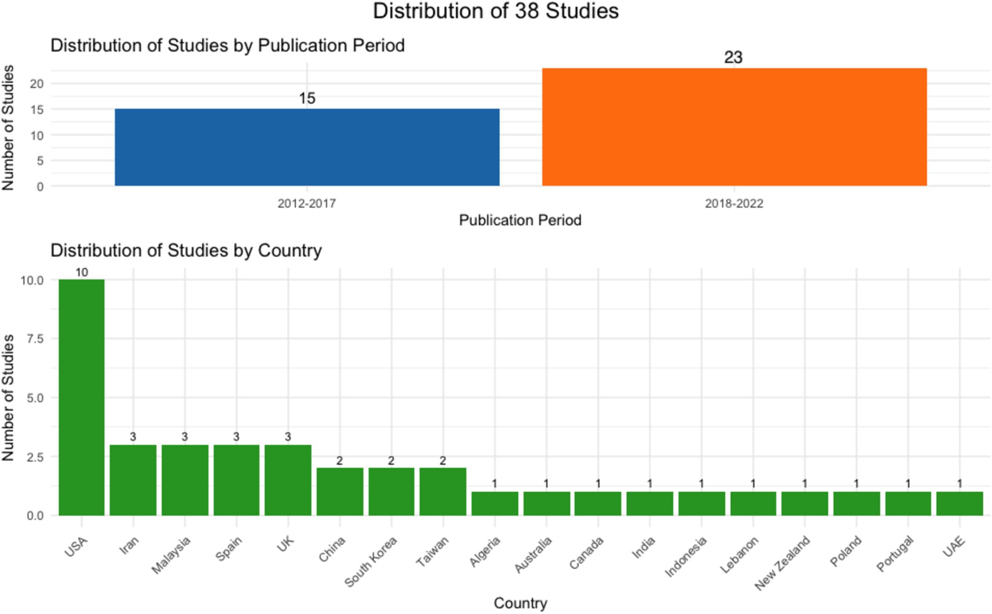Viewport: 992px width, 614px height.
Task: Click the Portugal bar
Action: (908, 504)
